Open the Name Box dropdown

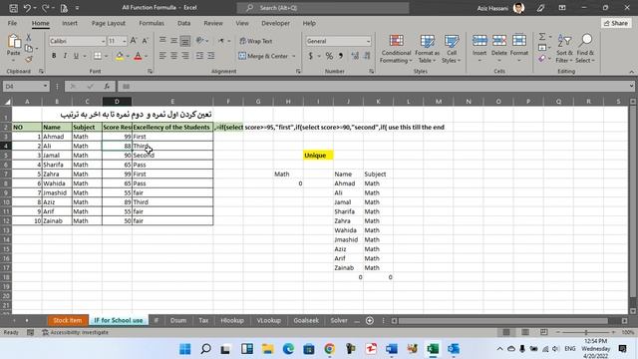tap(45, 87)
